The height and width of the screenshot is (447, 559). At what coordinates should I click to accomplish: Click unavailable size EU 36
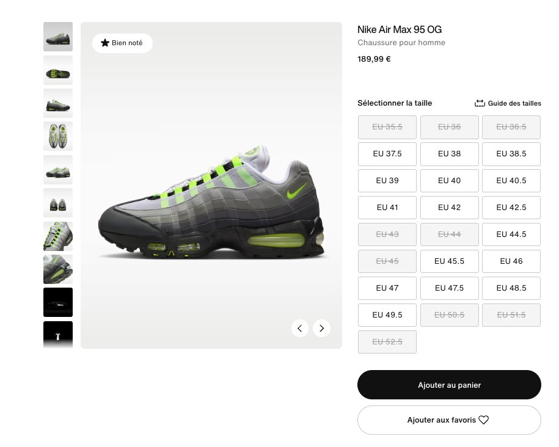pyautogui.click(x=449, y=127)
